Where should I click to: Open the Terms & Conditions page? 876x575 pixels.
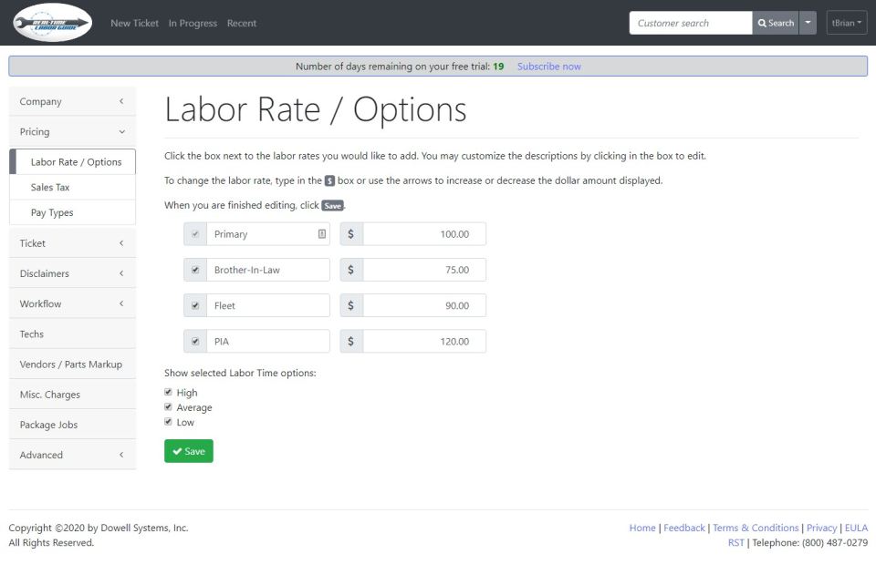click(x=756, y=527)
